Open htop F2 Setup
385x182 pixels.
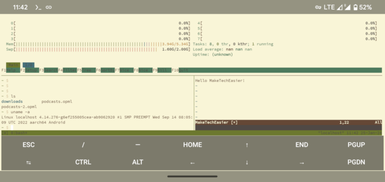coord(30,70)
